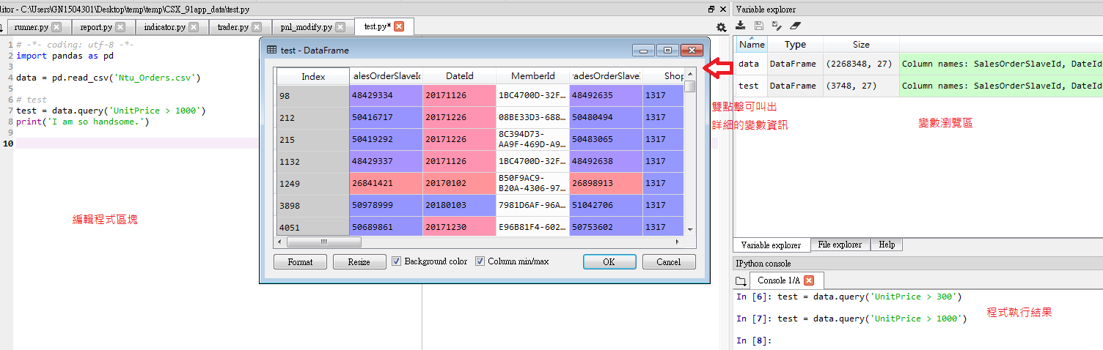
Task: Sort variables by the Name column header
Action: click(x=752, y=45)
